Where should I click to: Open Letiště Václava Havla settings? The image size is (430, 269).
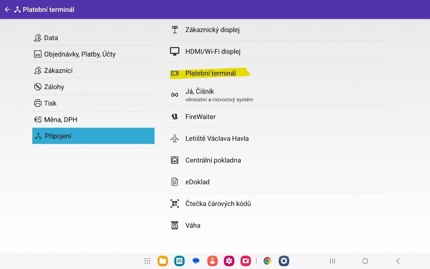[275, 139]
